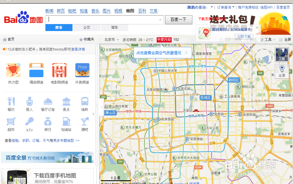Screen dimensions: 293x184
Task: Collapse the left sidebar panel handle
Action: click(x=101, y=107)
